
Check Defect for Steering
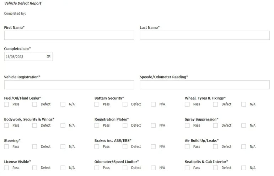(x=34, y=146)
